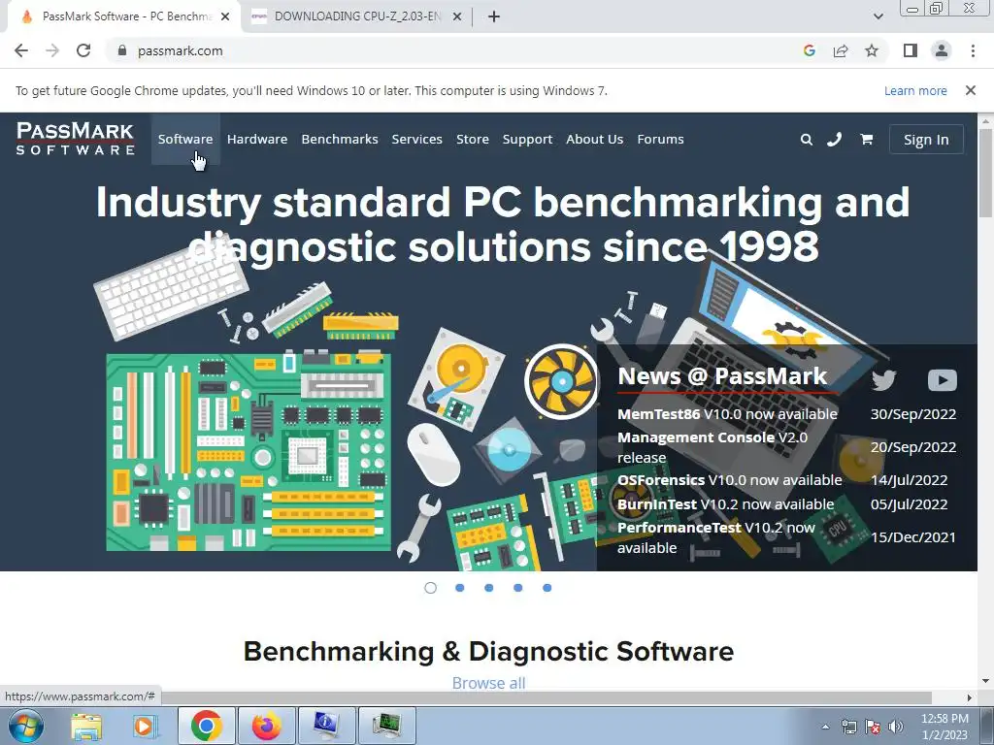
Task: Open Chrome side panel
Action: [x=911, y=50]
